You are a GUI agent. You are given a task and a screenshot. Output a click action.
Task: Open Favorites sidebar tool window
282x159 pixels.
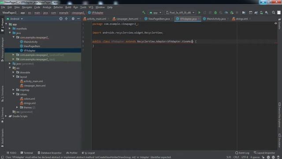pos(2,115)
